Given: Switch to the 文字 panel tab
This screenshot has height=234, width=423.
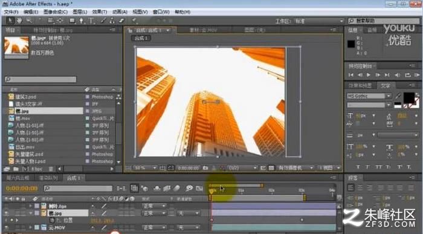Looking at the screenshot, I should tap(386, 85).
